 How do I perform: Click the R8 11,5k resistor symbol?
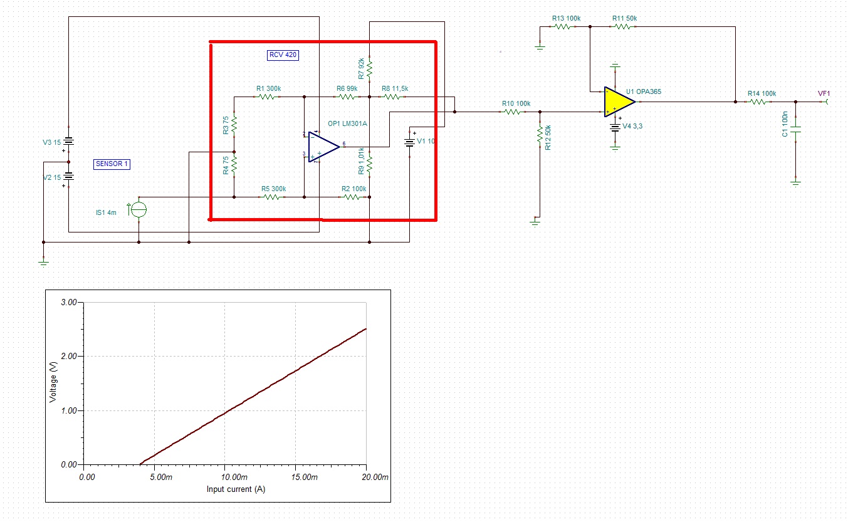tap(392, 97)
